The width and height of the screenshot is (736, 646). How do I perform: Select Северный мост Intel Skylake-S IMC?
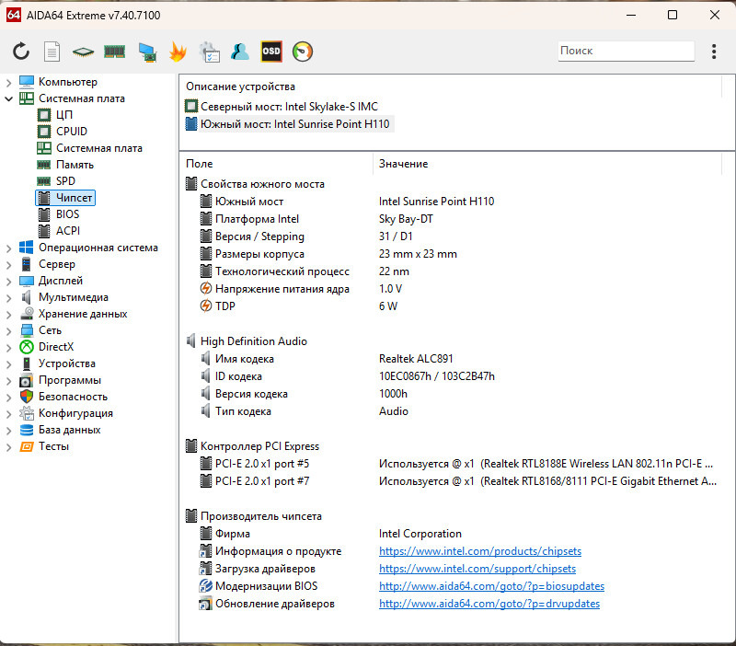coord(289,107)
